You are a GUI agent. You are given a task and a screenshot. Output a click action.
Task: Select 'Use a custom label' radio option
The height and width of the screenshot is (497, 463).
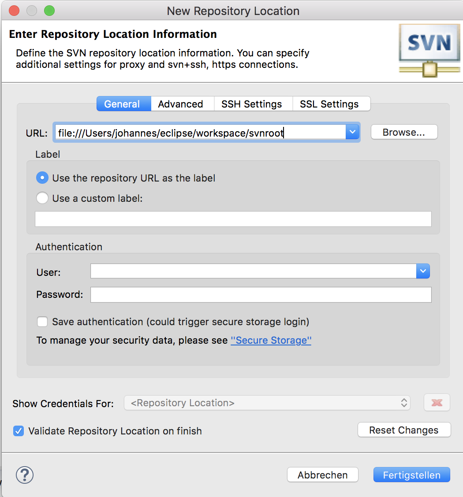tap(42, 198)
